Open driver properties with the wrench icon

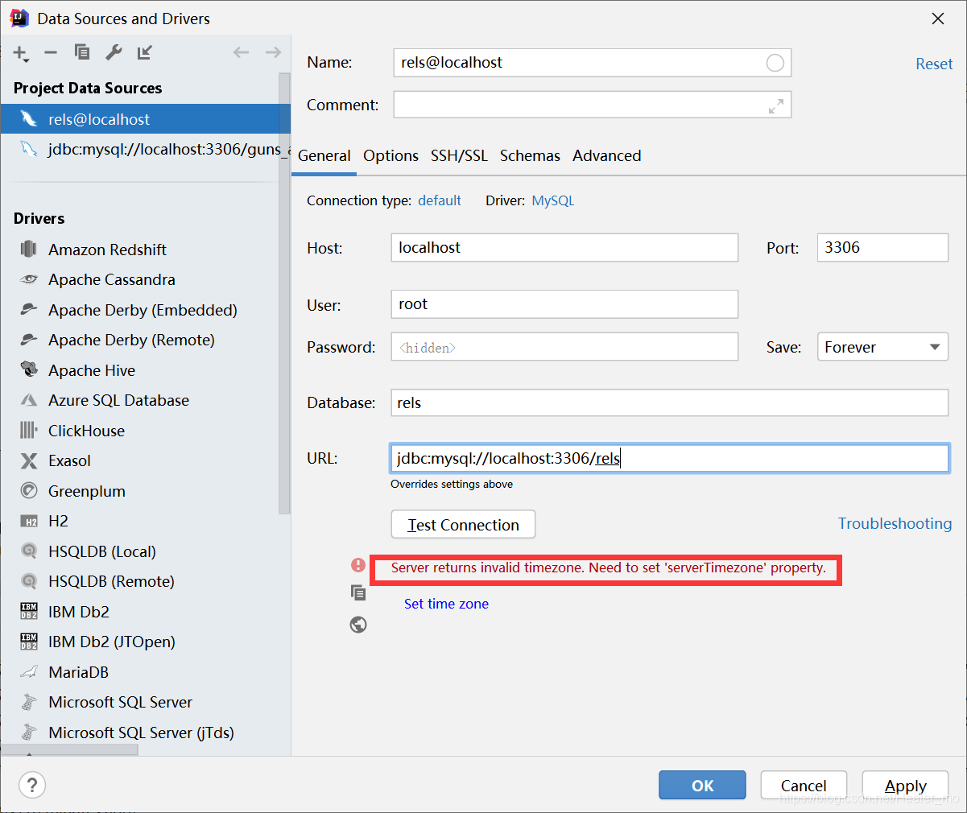tap(113, 52)
